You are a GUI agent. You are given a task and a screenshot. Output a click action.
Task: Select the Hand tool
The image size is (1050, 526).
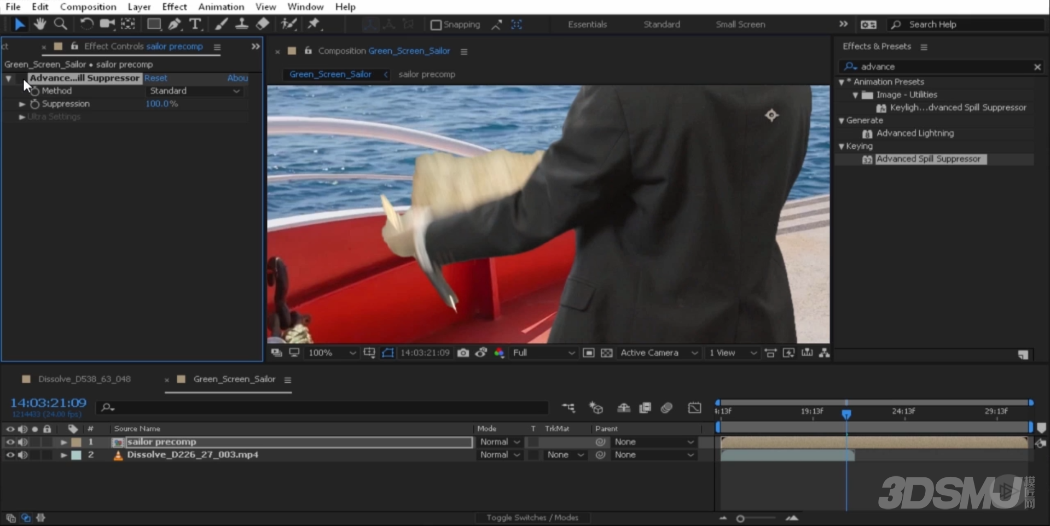click(x=39, y=24)
